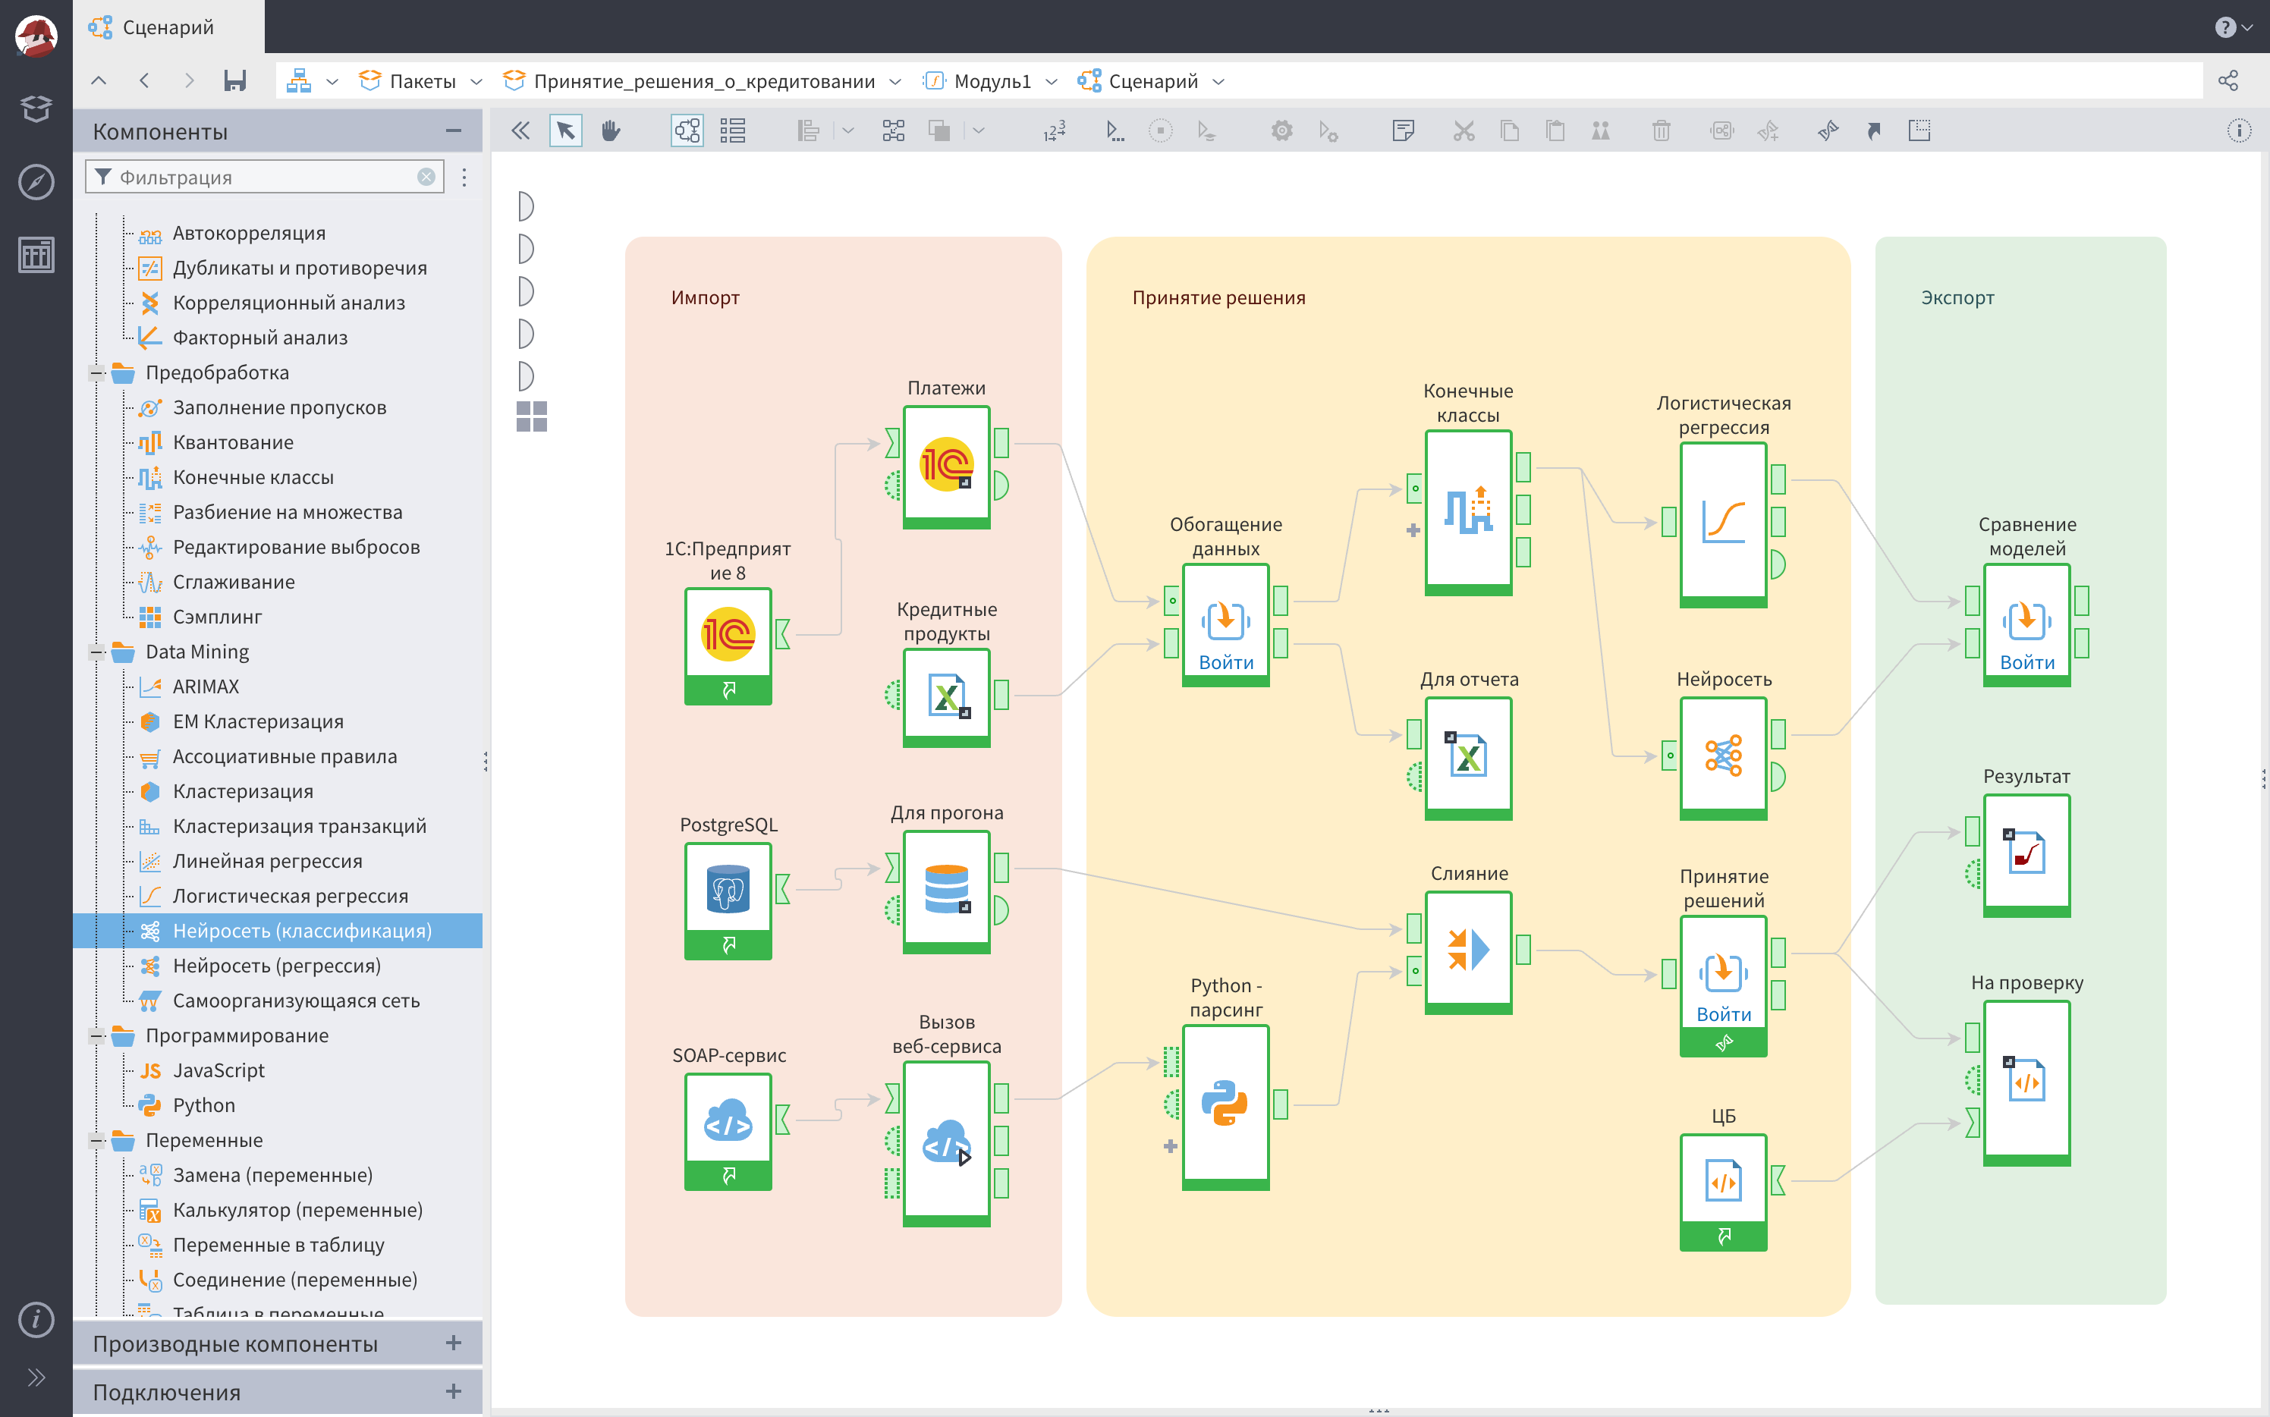Click the Модуль1 breadcrumb
Viewport: 2270px width, 1417px height.
(x=992, y=81)
